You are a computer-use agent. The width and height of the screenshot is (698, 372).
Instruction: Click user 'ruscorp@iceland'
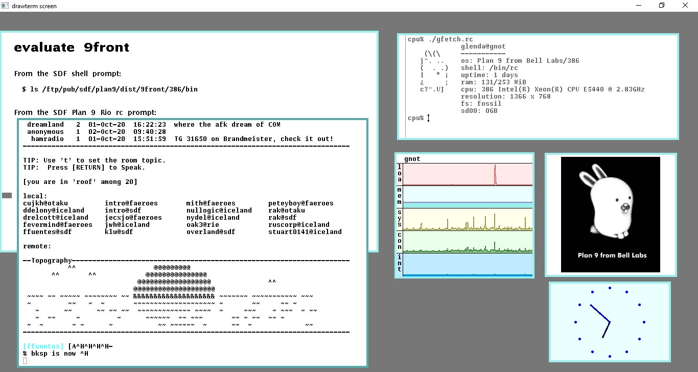coord(299,225)
